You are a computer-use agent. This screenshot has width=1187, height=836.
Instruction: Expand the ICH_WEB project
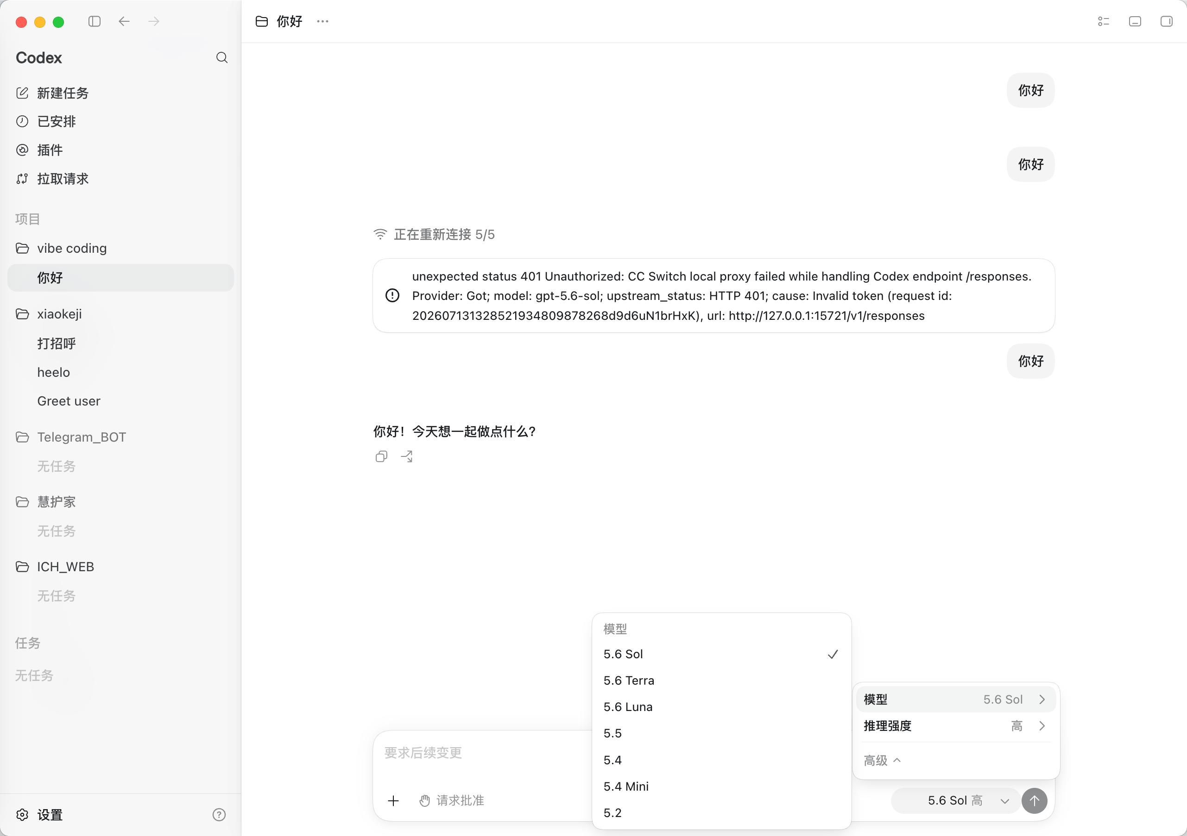(x=120, y=567)
